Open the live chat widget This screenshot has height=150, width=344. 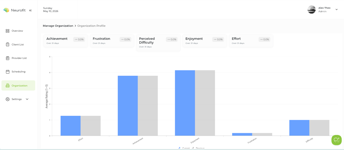[336, 140]
